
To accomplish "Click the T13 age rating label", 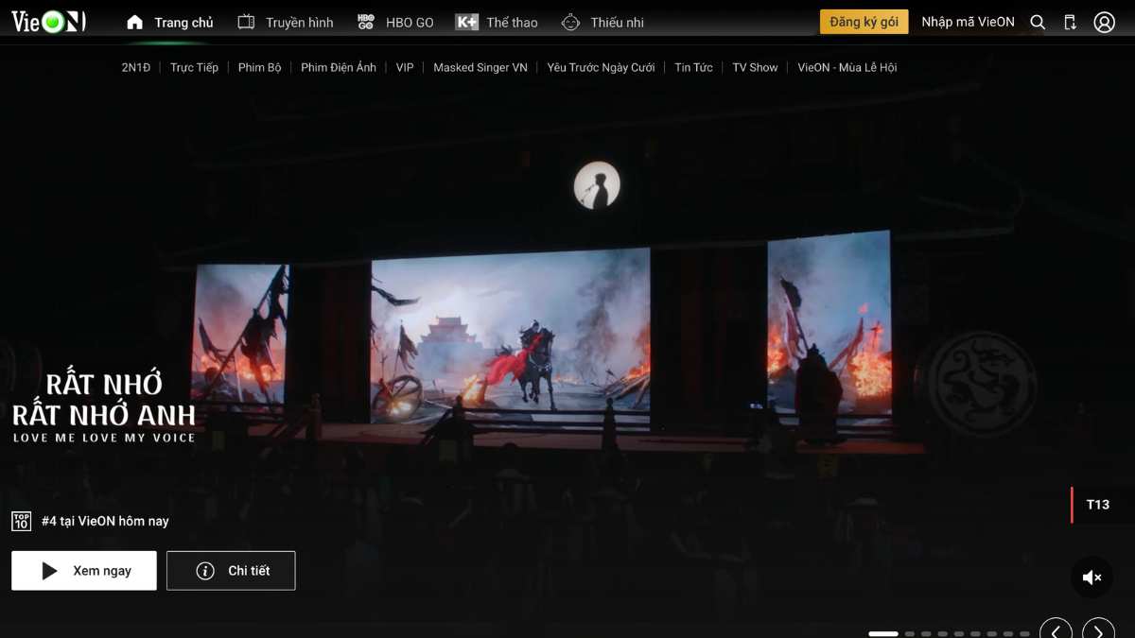I will [x=1097, y=505].
